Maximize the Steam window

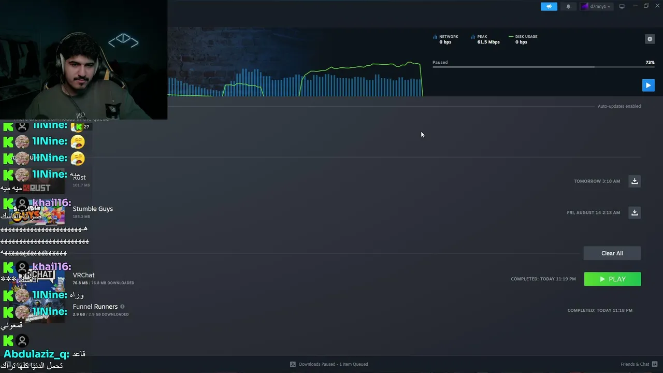(646, 6)
